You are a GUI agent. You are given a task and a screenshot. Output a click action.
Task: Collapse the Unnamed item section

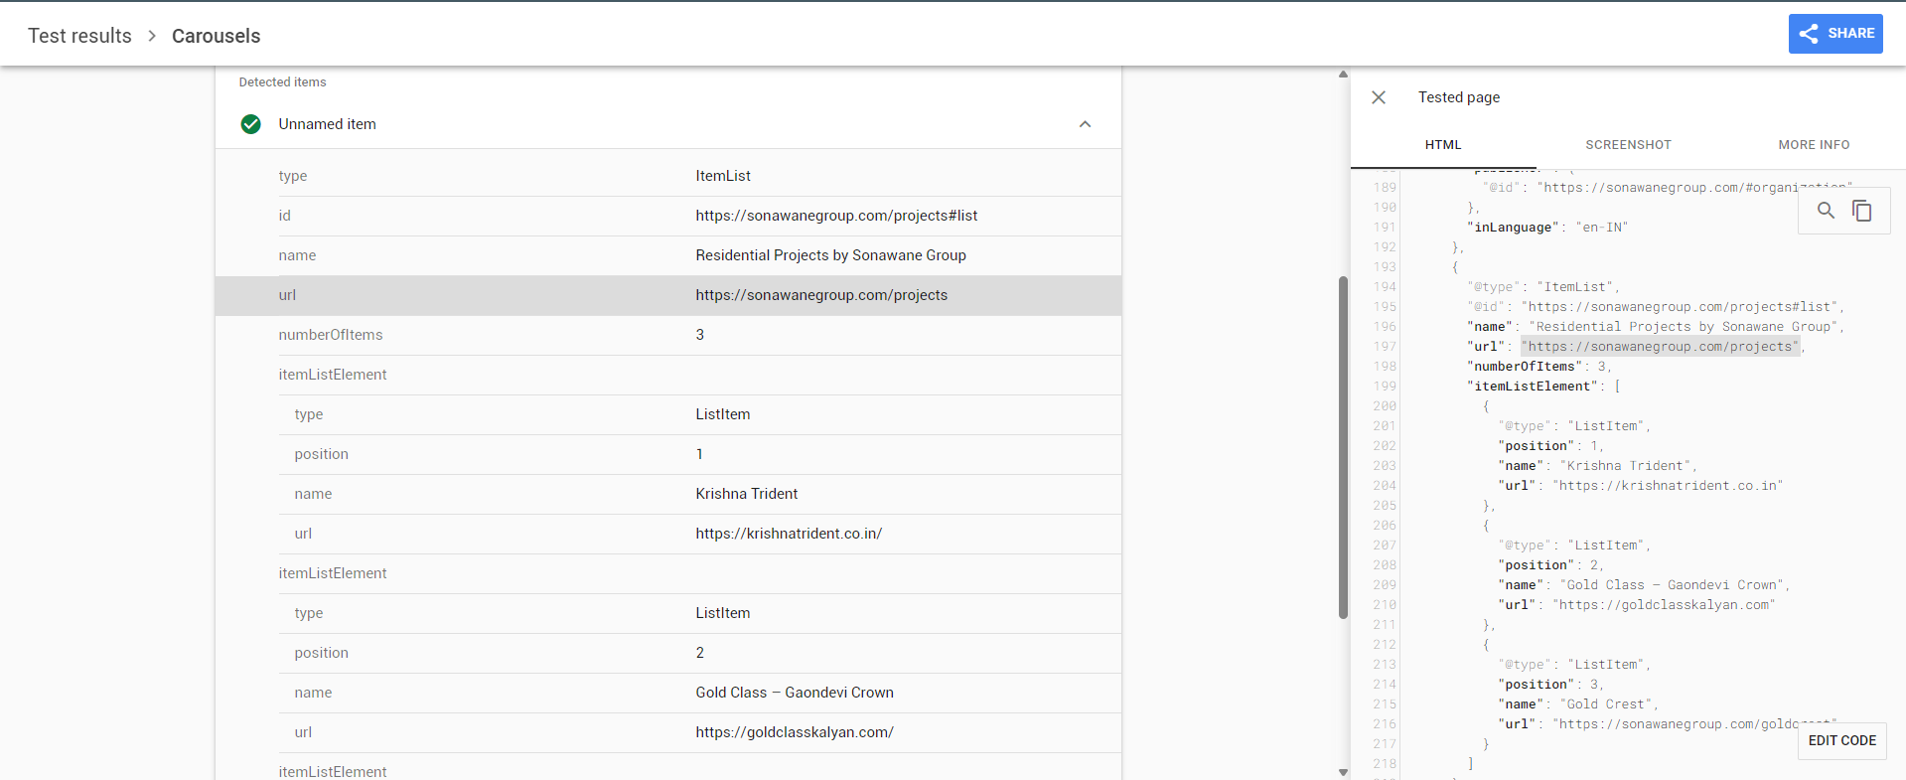(x=1085, y=124)
